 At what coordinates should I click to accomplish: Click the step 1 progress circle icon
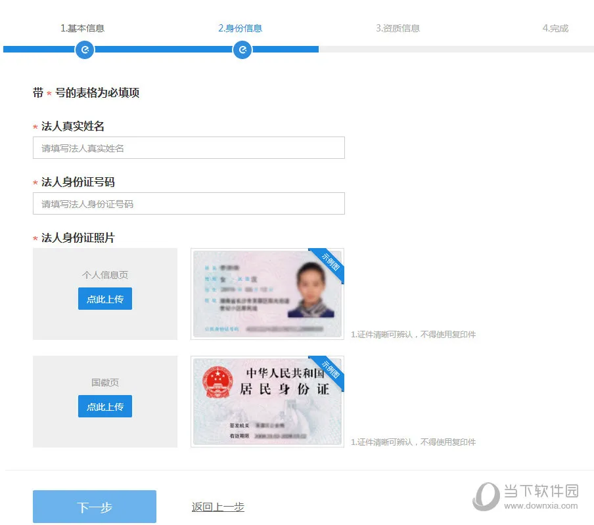click(x=85, y=50)
